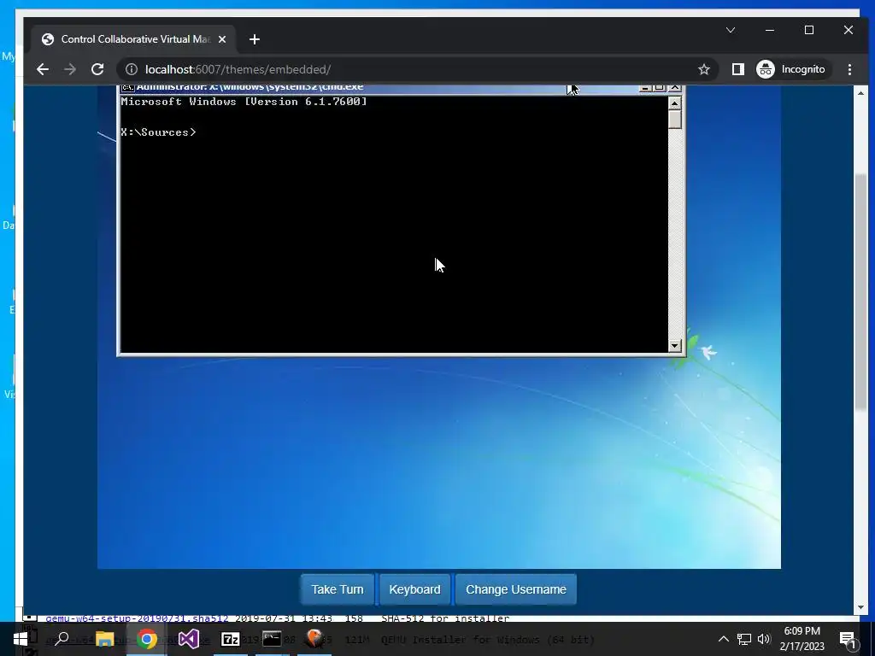Image resolution: width=875 pixels, height=656 pixels.
Task: Open the Windows Start menu
Action: [x=21, y=639]
